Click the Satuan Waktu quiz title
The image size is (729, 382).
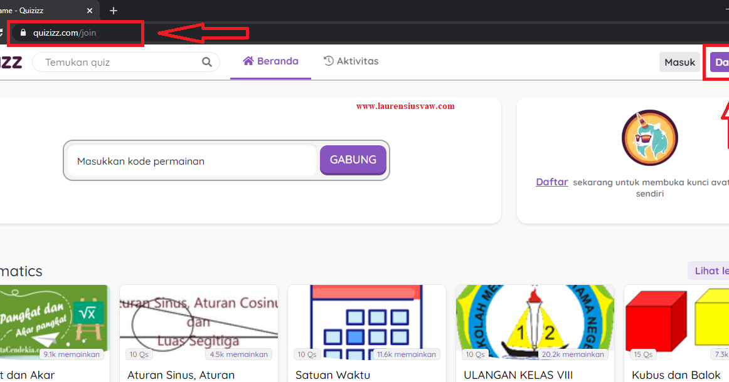(333, 374)
